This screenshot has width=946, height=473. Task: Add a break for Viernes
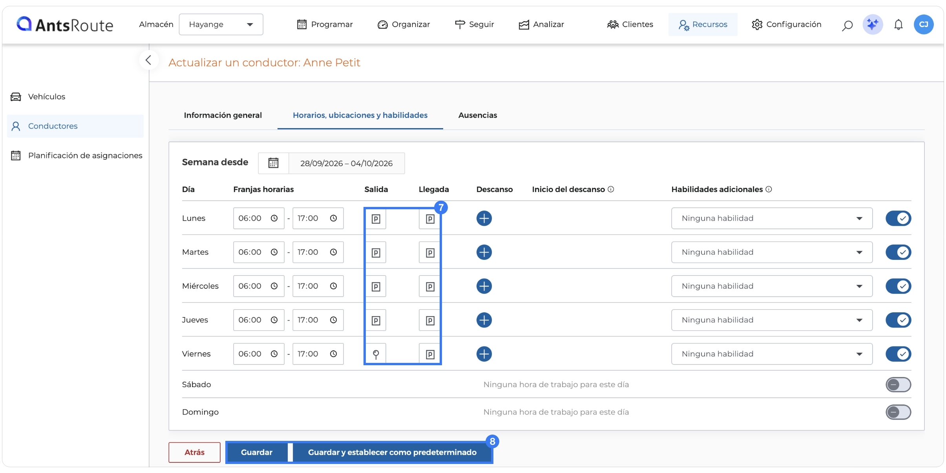click(484, 354)
